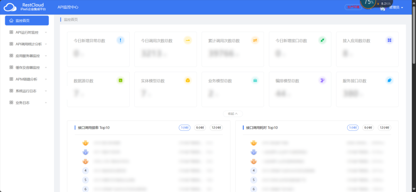Viewport: 416px width, 192px height.
Task: Open the APM链路分析 menu label
Action: (x=27, y=79)
